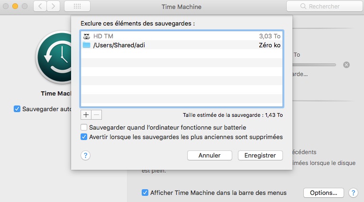Click the minus button to remove exclusion
This screenshot has width=364, height=202.
click(96, 114)
